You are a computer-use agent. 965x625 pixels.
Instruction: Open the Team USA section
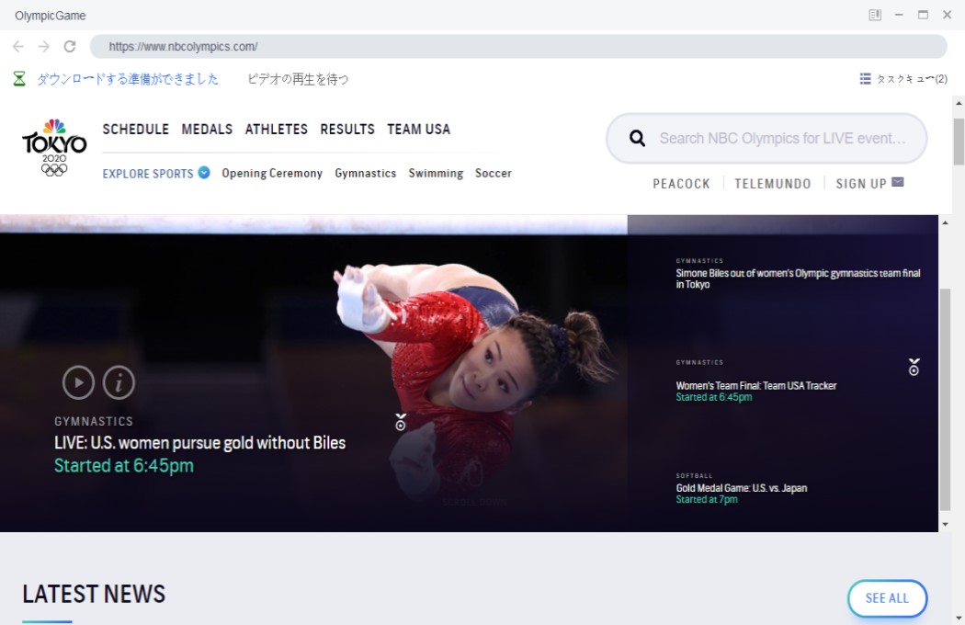tap(418, 130)
